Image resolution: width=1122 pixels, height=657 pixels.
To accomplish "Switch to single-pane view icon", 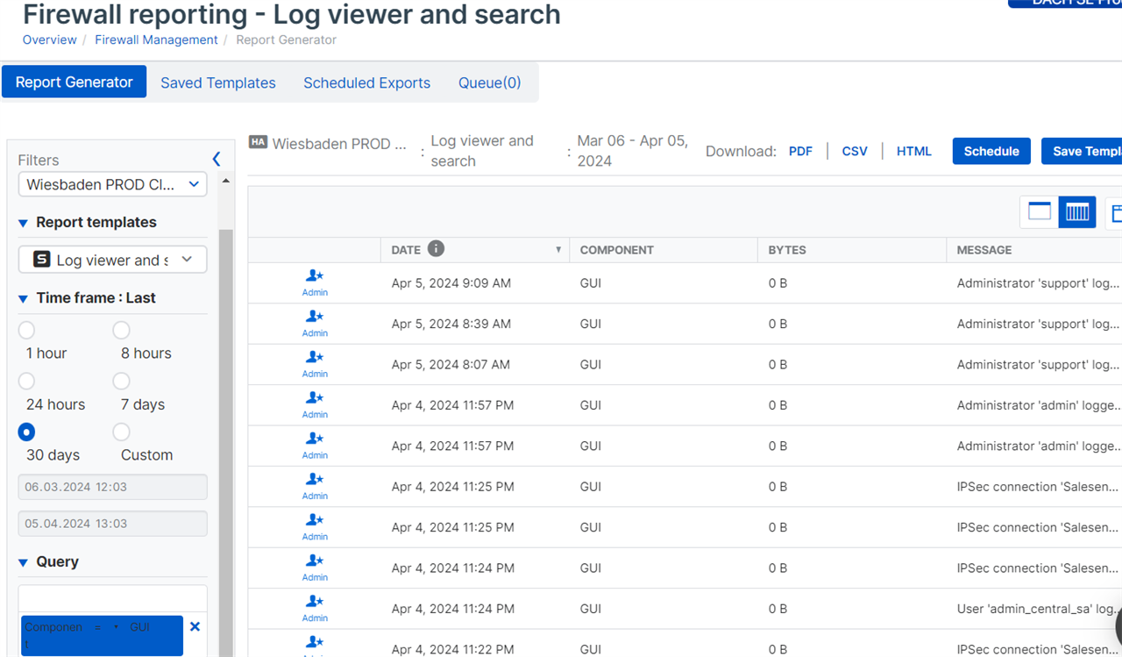I will click(1039, 211).
